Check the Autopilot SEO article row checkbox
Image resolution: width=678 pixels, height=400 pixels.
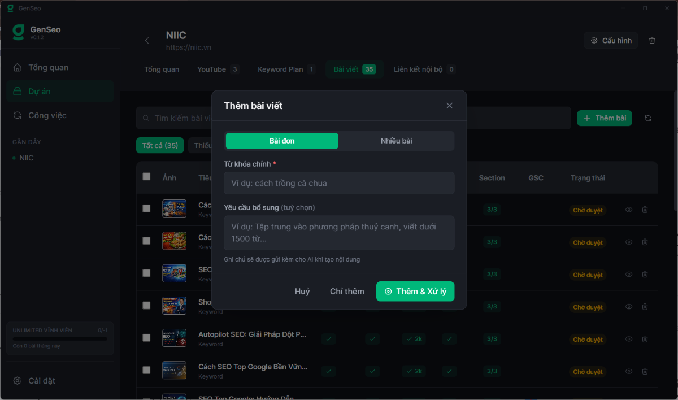(146, 337)
